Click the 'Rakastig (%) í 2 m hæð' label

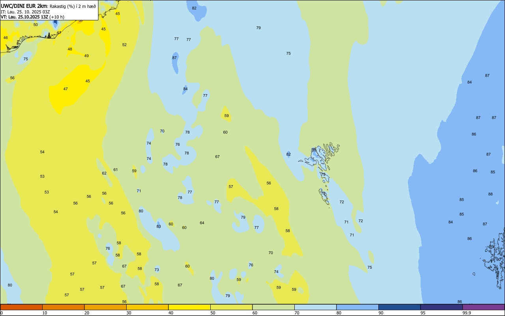point(73,6)
